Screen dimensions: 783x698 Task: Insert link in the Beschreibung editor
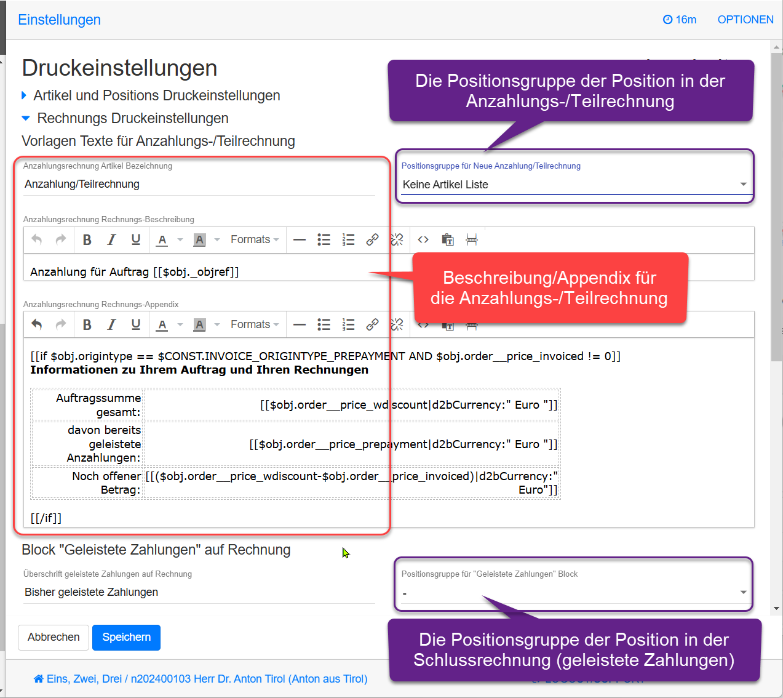tap(373, 239)
